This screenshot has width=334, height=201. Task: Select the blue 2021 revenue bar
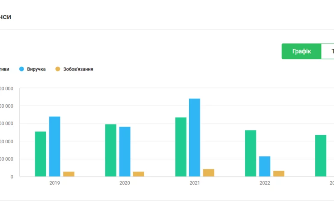pos(194,138)
